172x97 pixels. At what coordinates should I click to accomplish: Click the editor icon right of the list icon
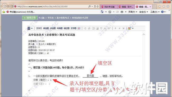coord(89,28)
